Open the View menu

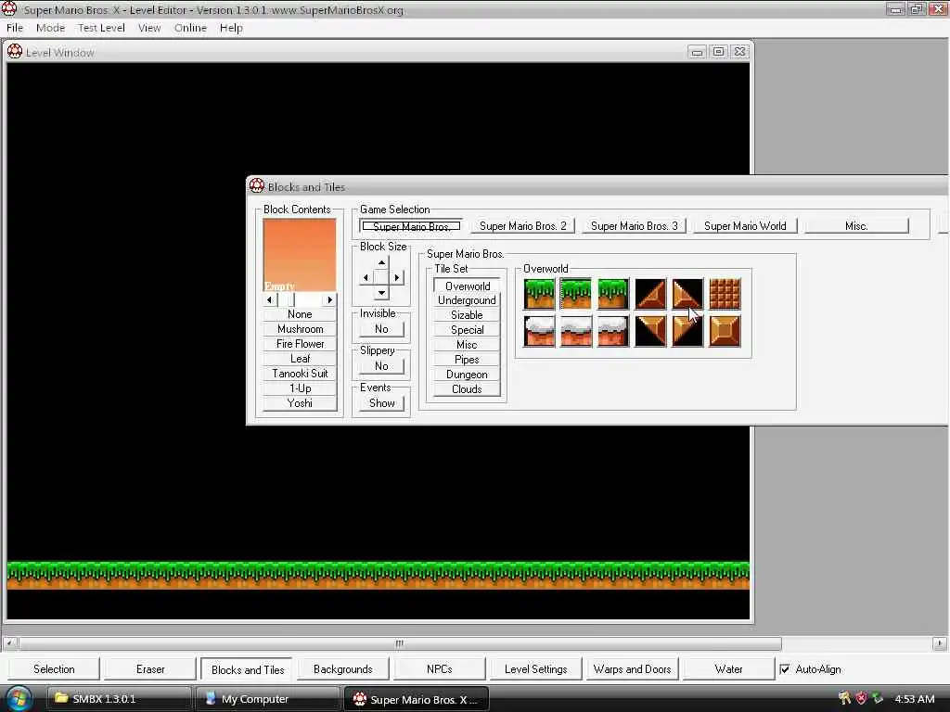(149, 28)
